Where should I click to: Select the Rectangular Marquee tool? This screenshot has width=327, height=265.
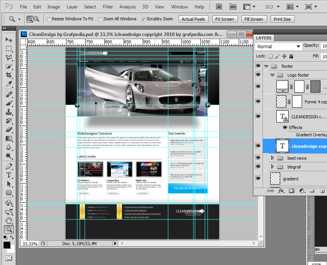pos(9,49)
